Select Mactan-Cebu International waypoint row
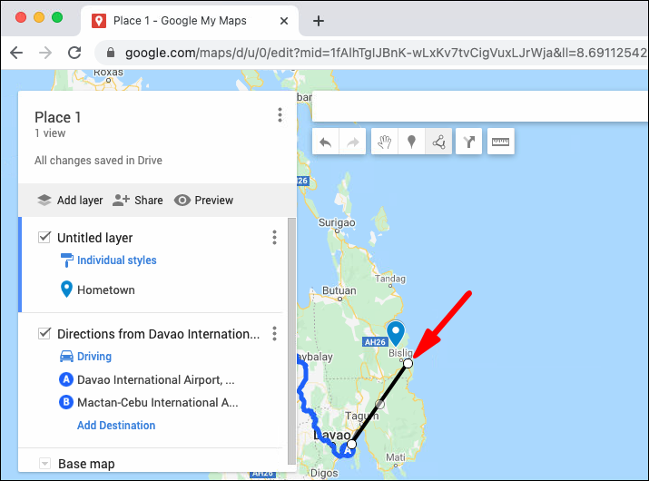The height and width of the screenshot is (481, 649). tap(158, 402)
